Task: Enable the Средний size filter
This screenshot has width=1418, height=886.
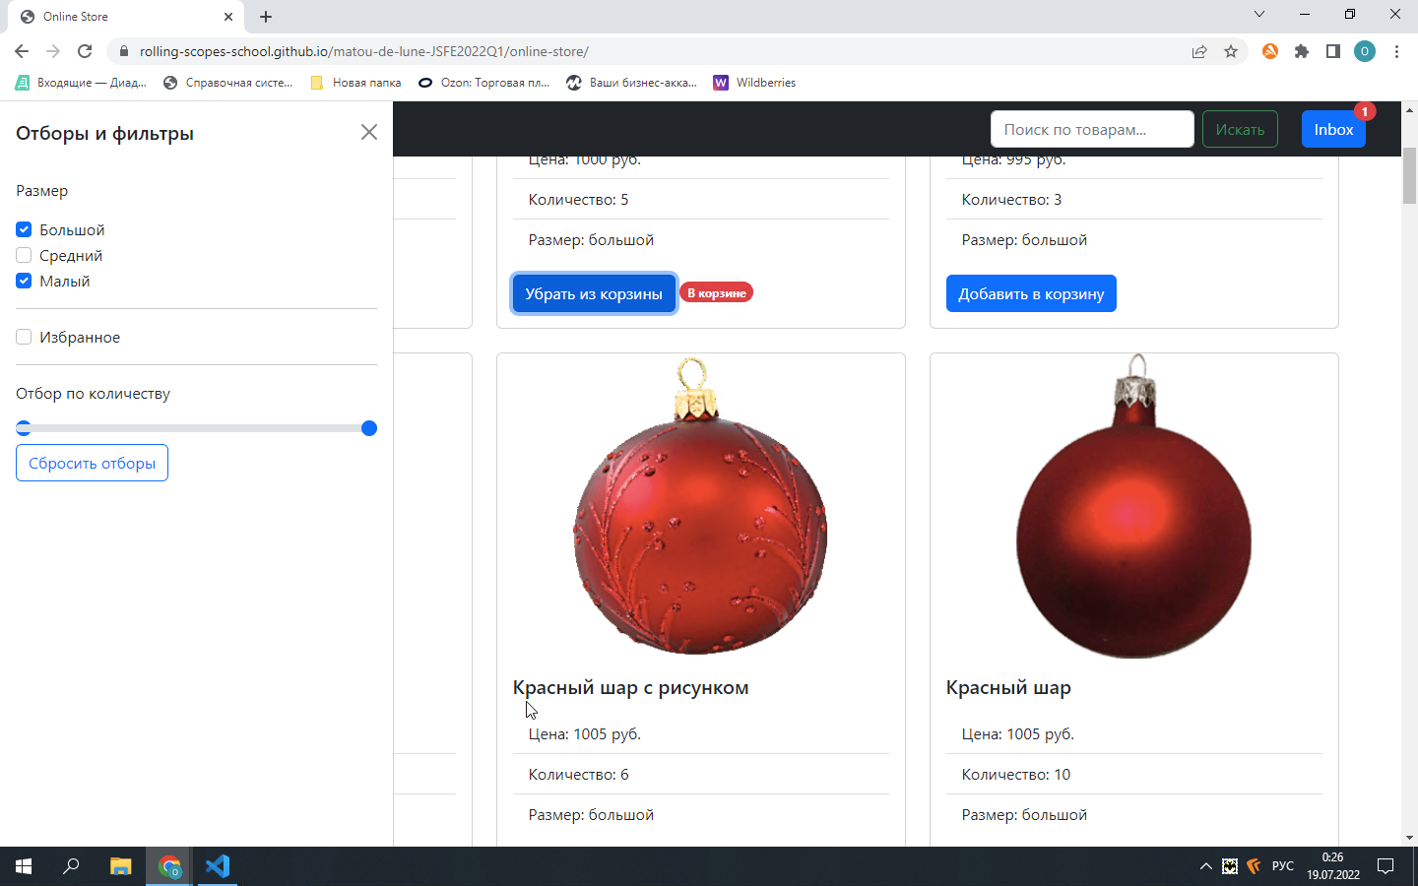Action: 23,255
